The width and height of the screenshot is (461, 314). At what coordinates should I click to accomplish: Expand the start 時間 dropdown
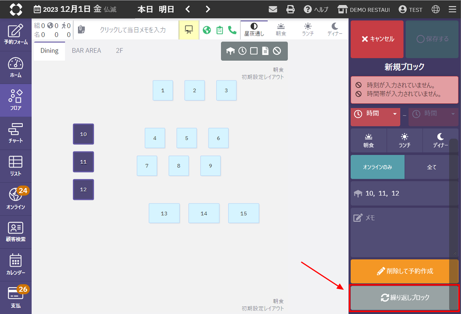pos(375,114)
